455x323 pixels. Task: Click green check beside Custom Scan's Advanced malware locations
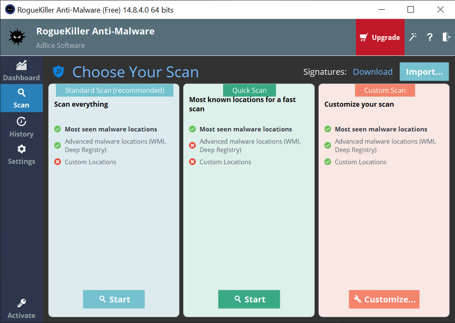328,145
